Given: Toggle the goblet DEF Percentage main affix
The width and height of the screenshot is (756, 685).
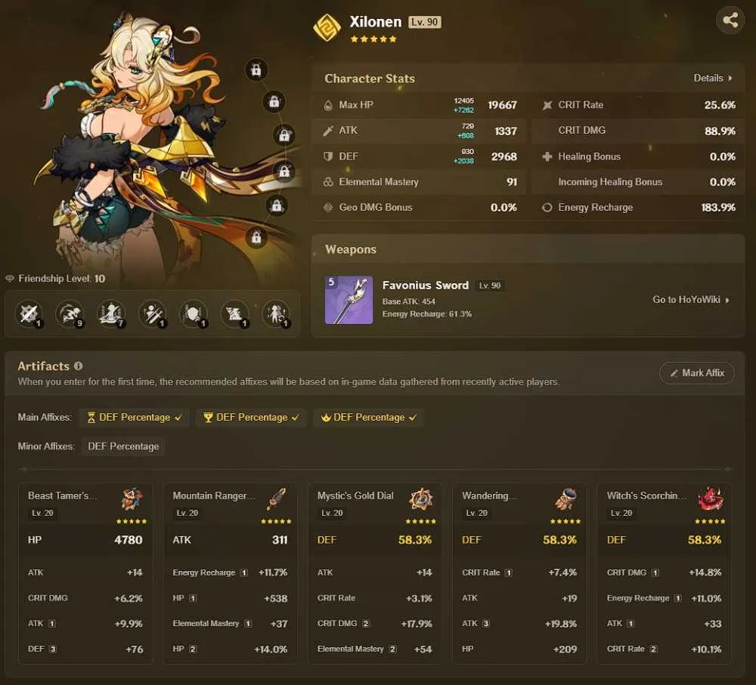Looking at the screenshot, I should (x=251, y=418).
